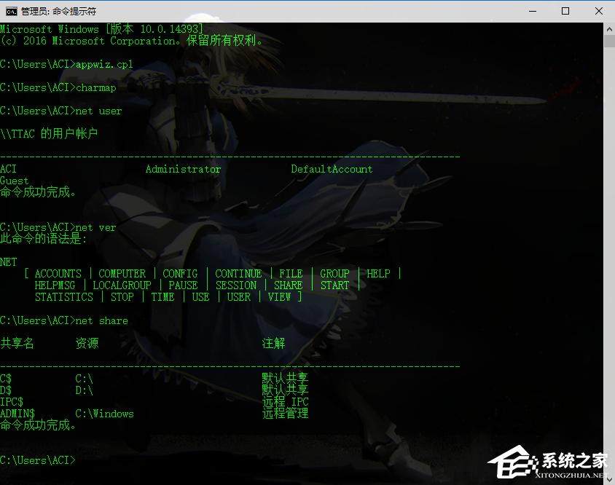Click the word 'CONFIG' in syntax list
The image size is (615, 485).
tap(180, 274)
